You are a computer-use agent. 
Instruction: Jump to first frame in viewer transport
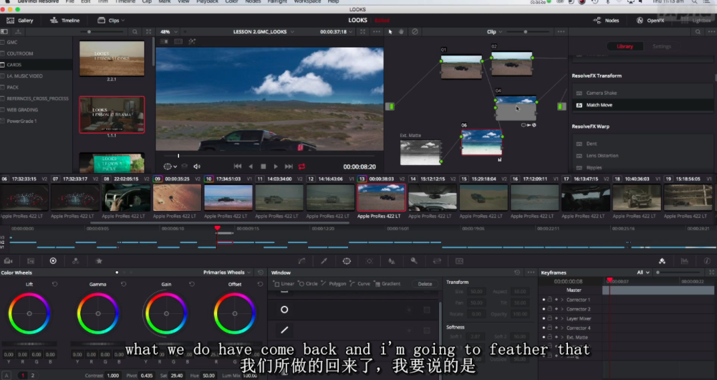(x=237, y=166)
